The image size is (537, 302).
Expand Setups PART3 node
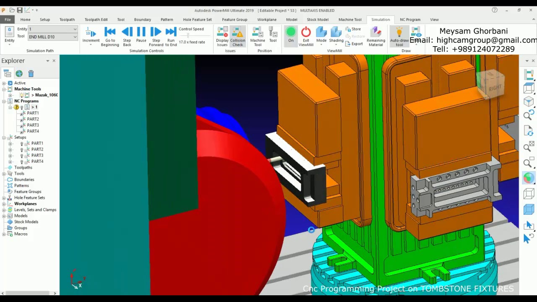click(x=10, y=155)
